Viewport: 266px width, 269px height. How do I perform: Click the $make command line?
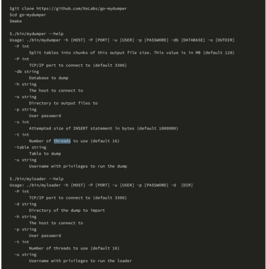16,21
